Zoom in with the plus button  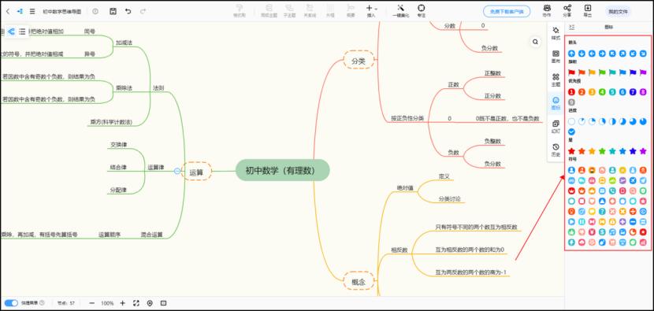(x=122, y=303)
